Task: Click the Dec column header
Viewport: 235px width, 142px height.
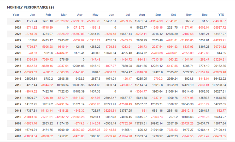Action: tap(205, 15)
